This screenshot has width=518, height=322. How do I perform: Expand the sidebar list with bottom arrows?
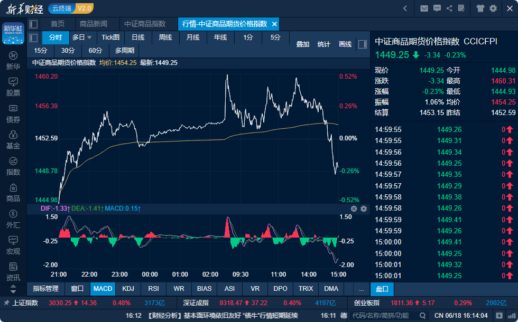[x=13, y=289]
